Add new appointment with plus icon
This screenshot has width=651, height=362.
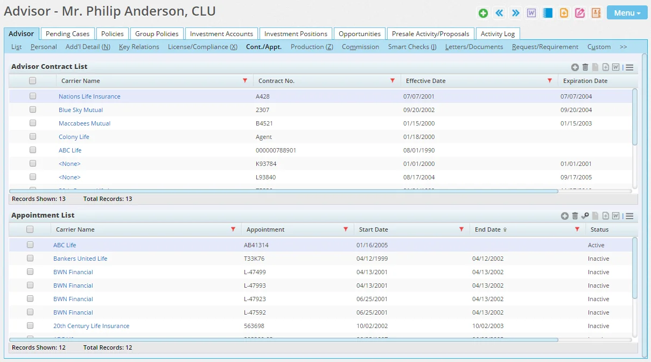tap(564, 216)
